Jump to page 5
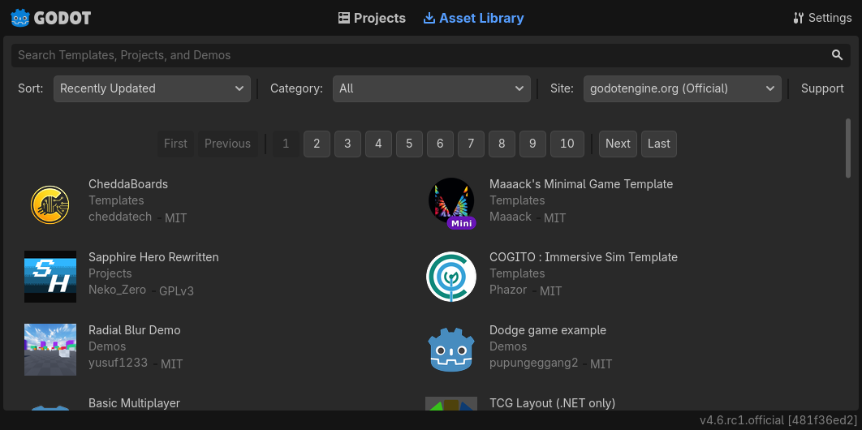Viewport: 862px width, 430px height. click(409, 144)
